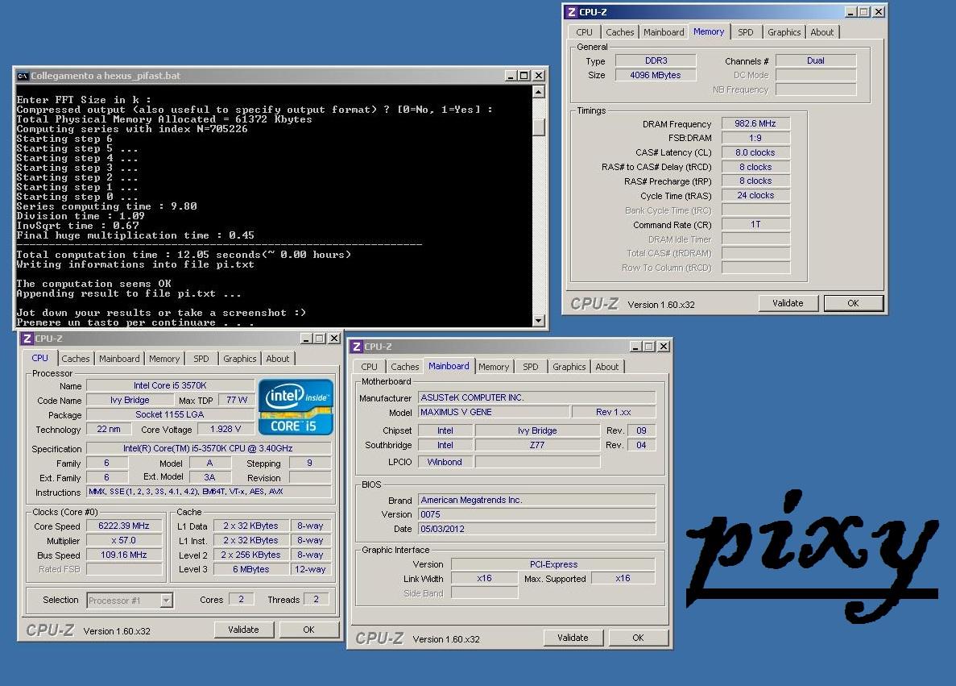Click Southbridge model Z77
Image resolution: width=956 pixels, height=686 pixels.
537,445
